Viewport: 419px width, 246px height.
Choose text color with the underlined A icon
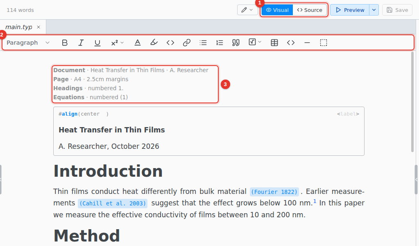pos(137,43)
